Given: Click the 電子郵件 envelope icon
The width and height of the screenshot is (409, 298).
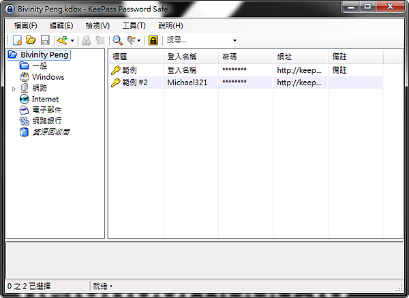Looking at the screenshot, I should pos(25,110).
